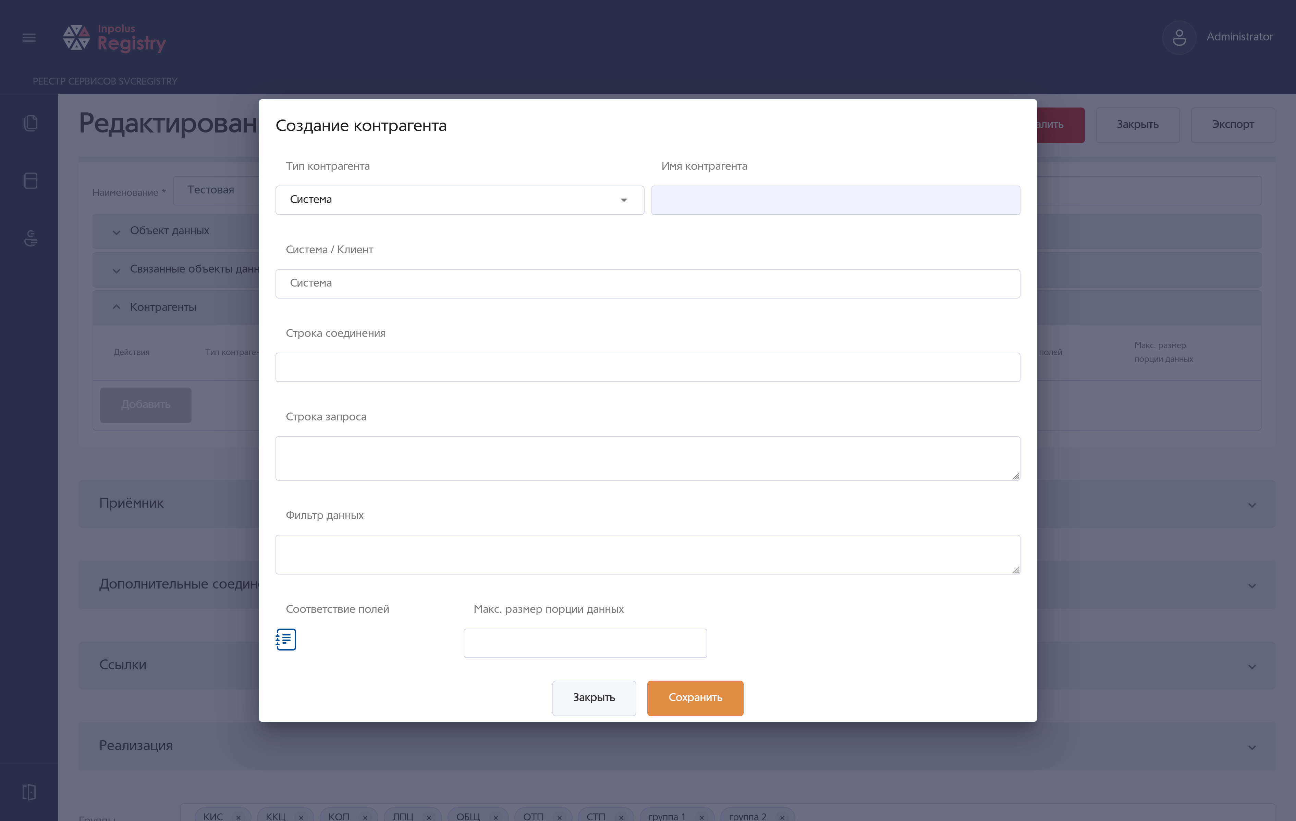
Task: Expand the Реализация panel chevron
Action: (x=1252, y=747)
